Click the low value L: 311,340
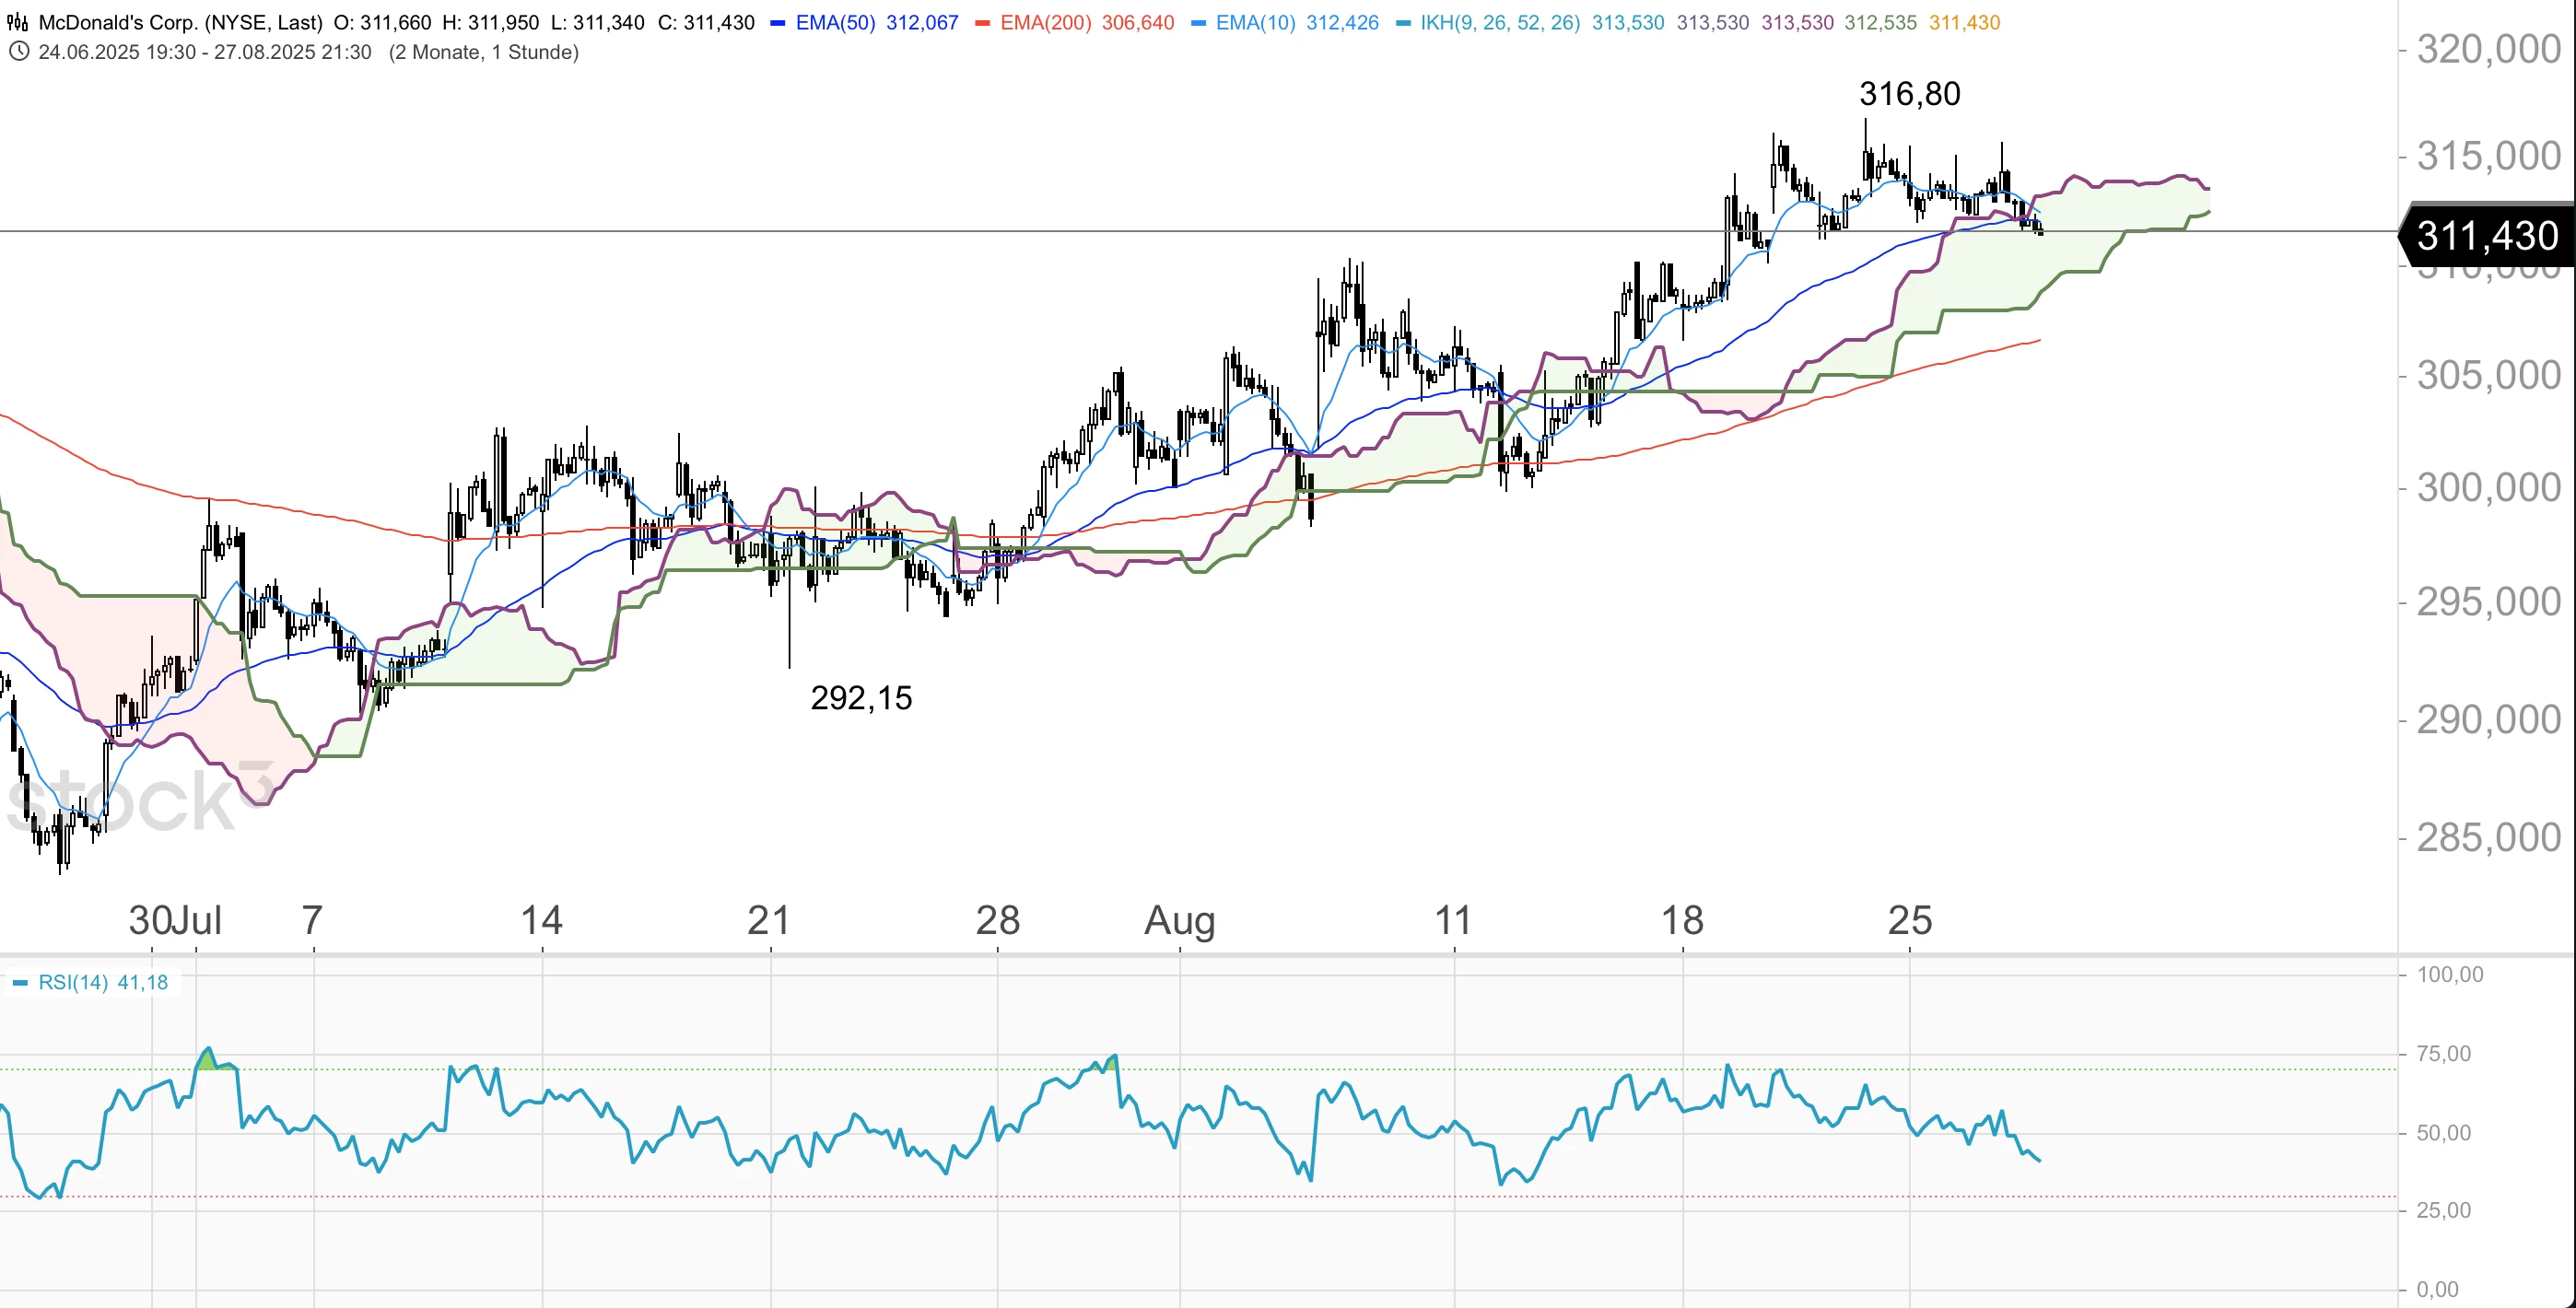Screen dimensions: 2576x1308 (x=598, y=22)
